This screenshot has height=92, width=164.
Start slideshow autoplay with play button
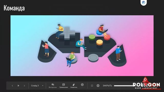pyautogui.click(x=18, y=86)
